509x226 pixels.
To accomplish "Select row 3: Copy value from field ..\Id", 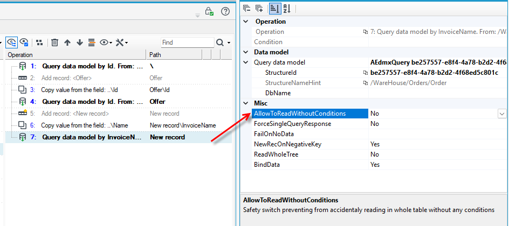I will 119,90.
